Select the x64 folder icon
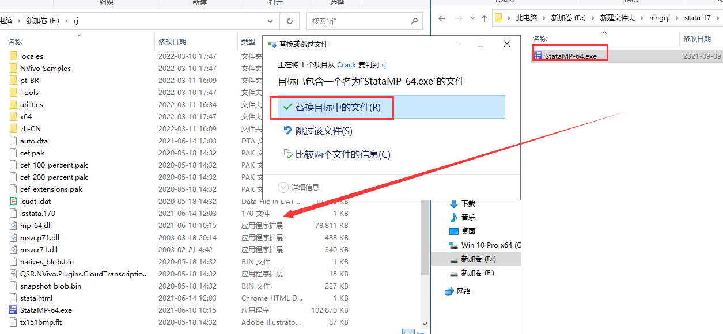 tap(14, 116)
